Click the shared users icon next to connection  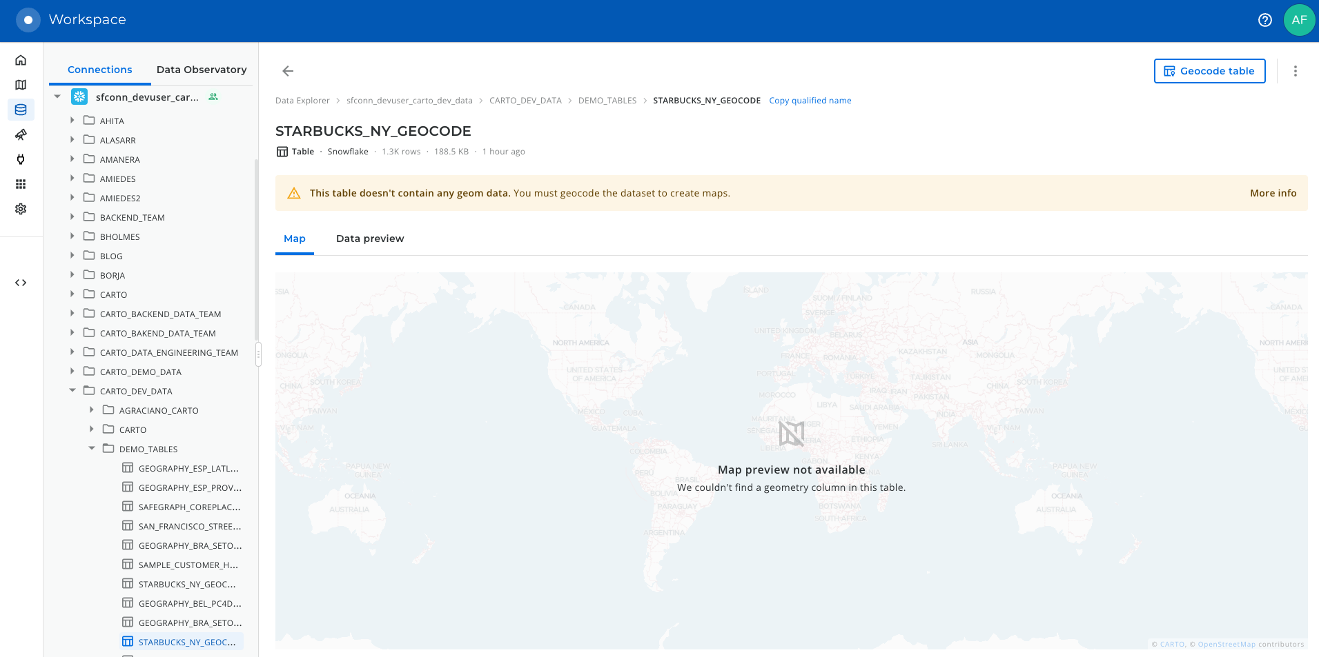[x=213, y=97]
